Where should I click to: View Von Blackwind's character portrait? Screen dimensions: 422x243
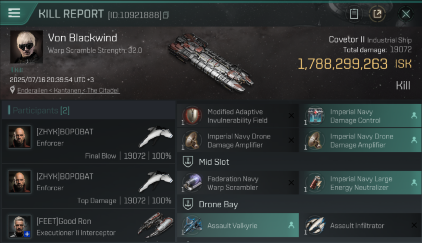click(x=27, y=47)
